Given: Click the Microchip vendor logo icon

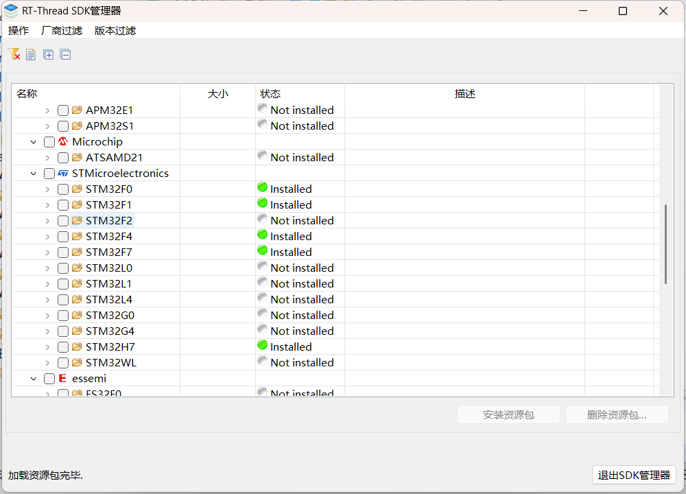Looking at the screenshot, I should point(63,142).
